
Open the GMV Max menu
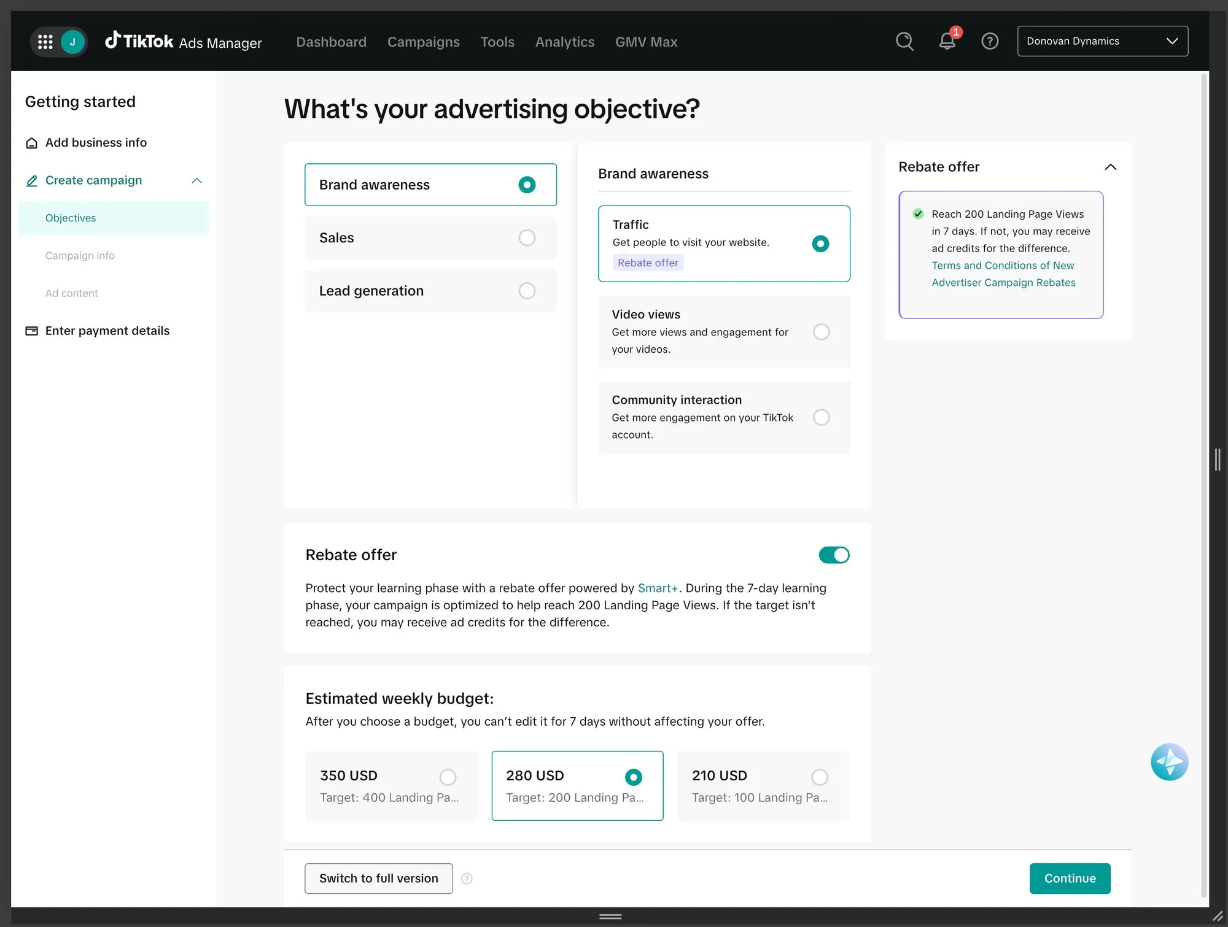[x=647, y=42]
